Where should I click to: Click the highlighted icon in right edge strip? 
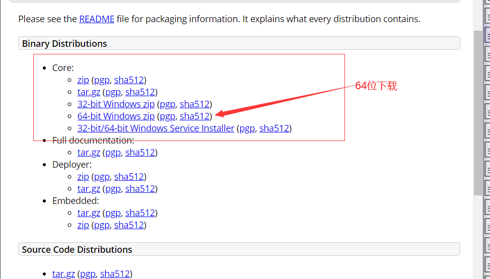[487, 35]
